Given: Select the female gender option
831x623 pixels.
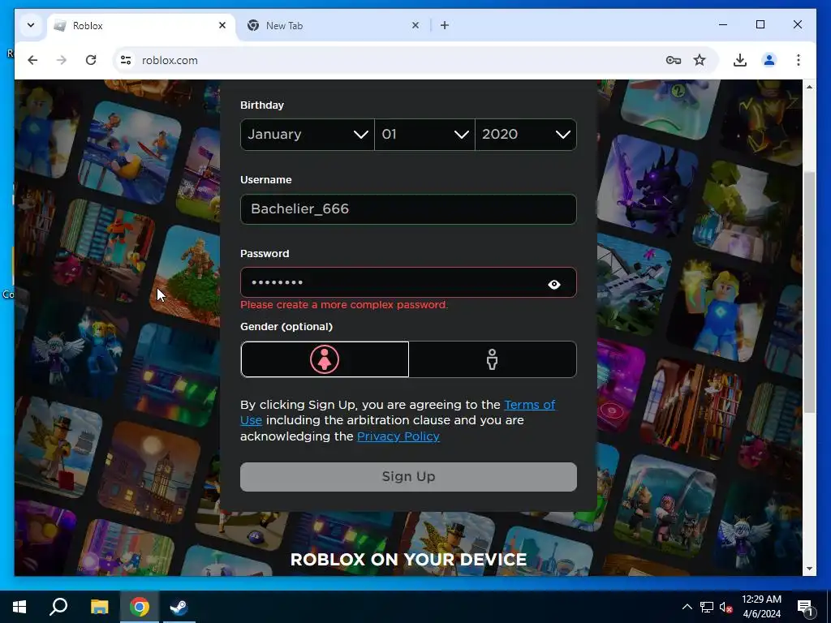Looking at the screenshot, I should tap(325, 359).
